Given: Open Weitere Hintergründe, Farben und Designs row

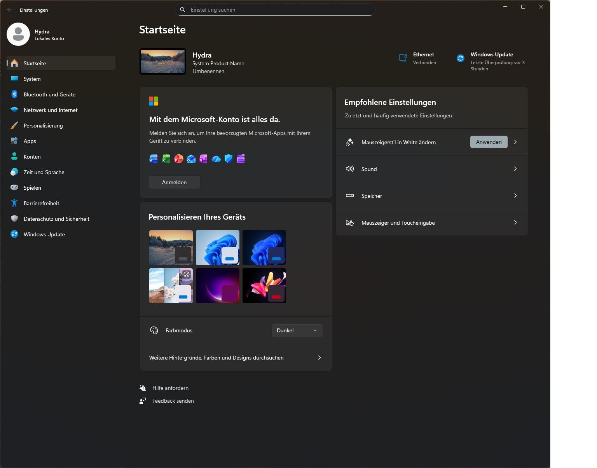Looking at the screenshot, I should (x=236, y=358).
